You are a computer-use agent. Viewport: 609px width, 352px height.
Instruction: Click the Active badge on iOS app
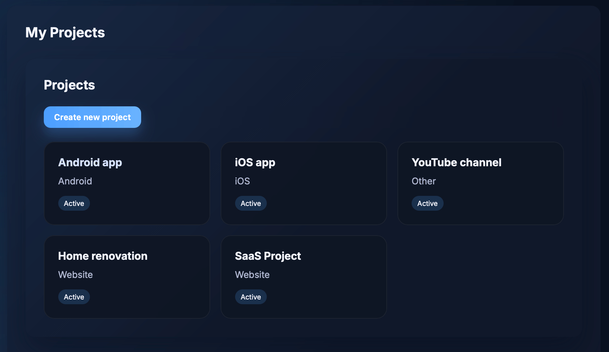[x=251, y=203]
